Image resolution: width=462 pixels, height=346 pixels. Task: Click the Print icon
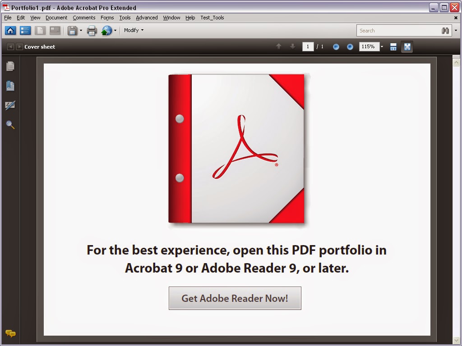pos(92,30)
